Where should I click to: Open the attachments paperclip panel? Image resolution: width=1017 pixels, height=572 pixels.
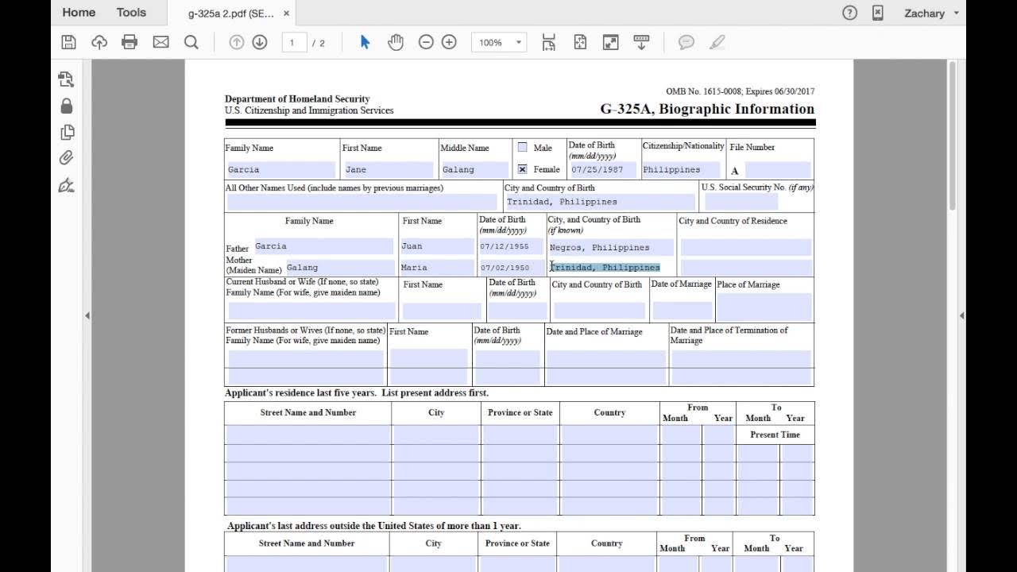66,158
